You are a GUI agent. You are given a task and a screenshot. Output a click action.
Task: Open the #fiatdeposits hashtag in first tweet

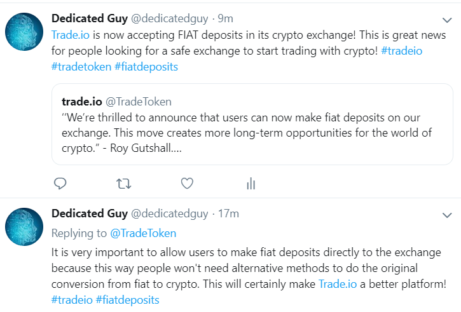point(146,67)
